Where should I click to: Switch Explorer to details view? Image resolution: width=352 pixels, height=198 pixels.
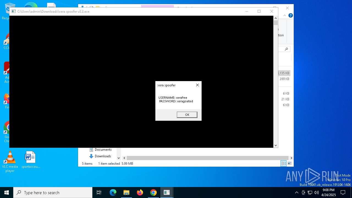284,163
